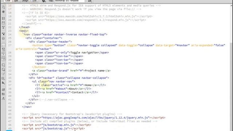Click the div id="navbar" line

click(x=69, y=78)
